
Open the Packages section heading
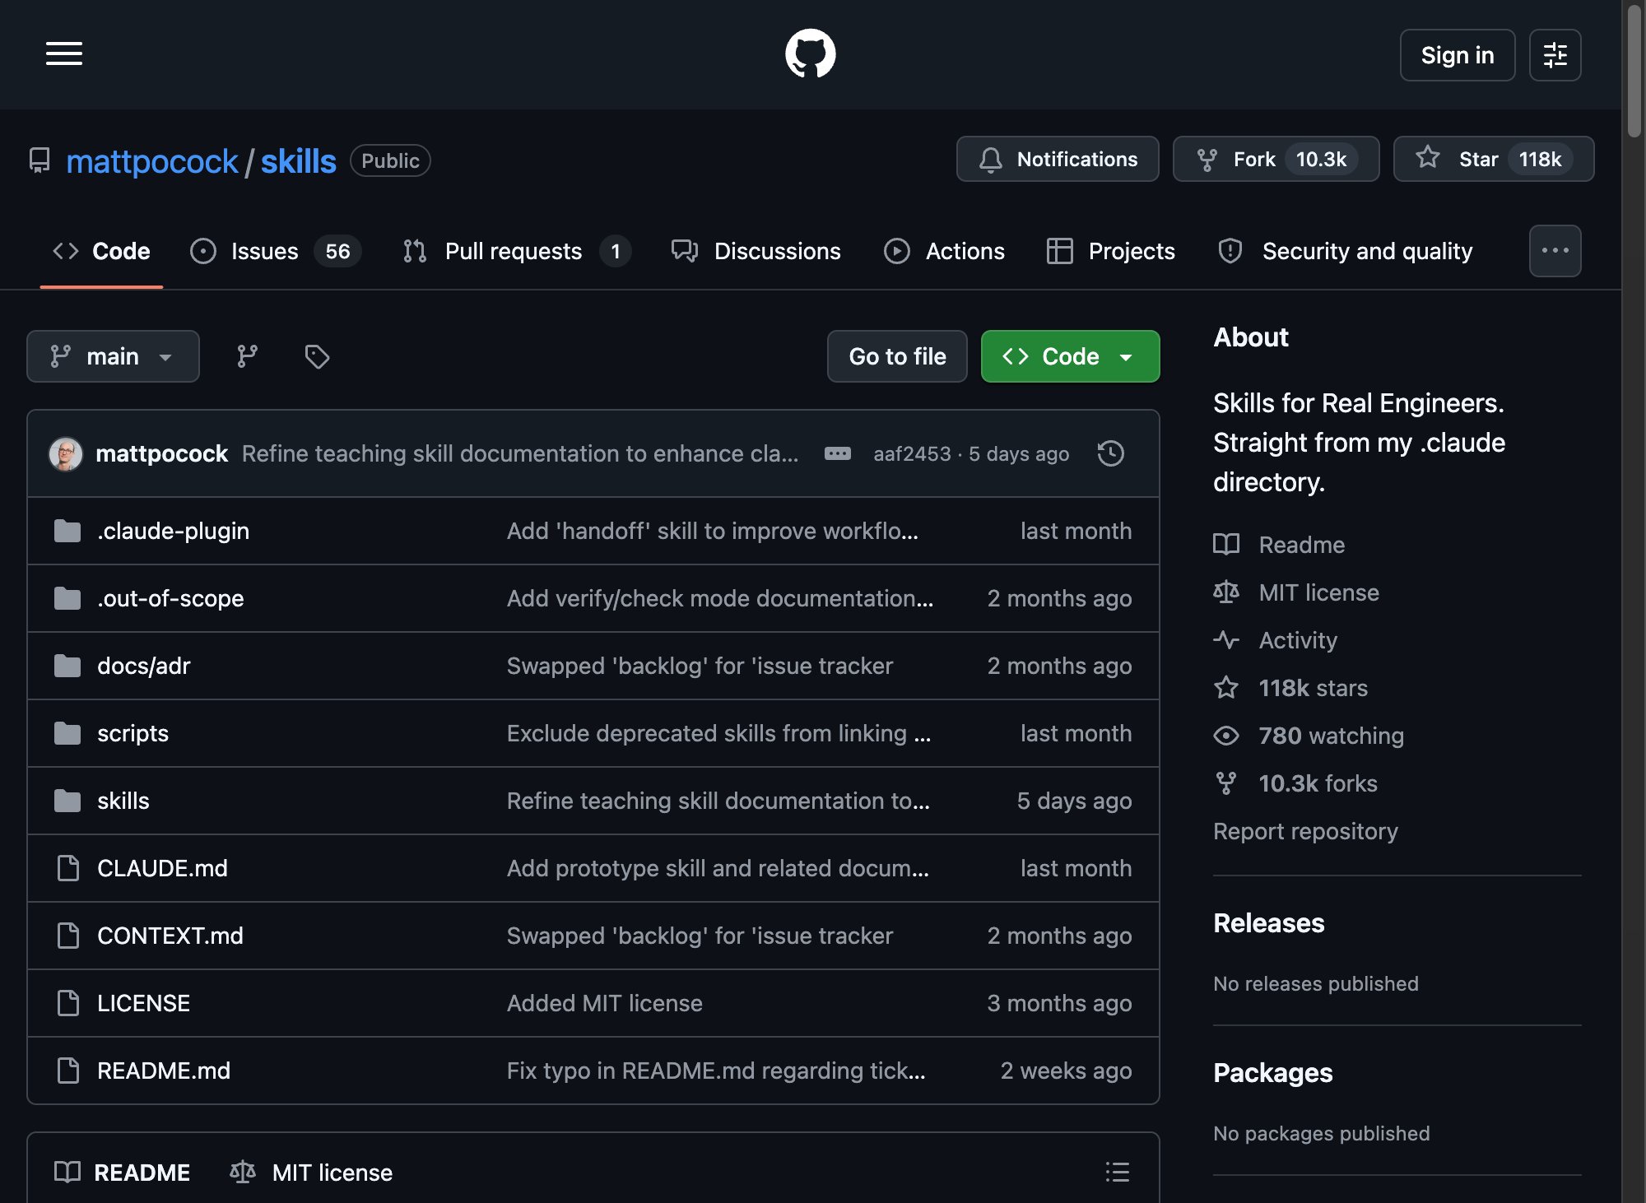pyautogui.click(x=1272, y=1073)
